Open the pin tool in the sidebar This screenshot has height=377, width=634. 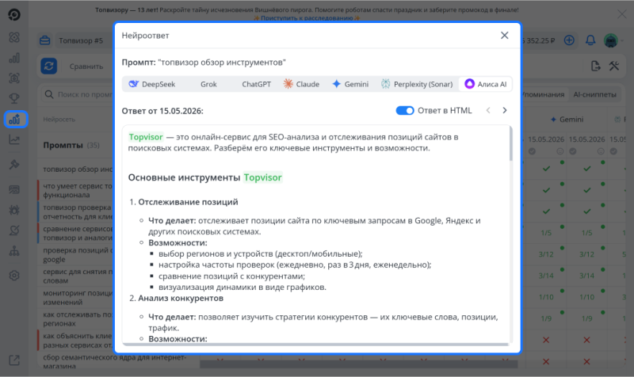point(14,165)
